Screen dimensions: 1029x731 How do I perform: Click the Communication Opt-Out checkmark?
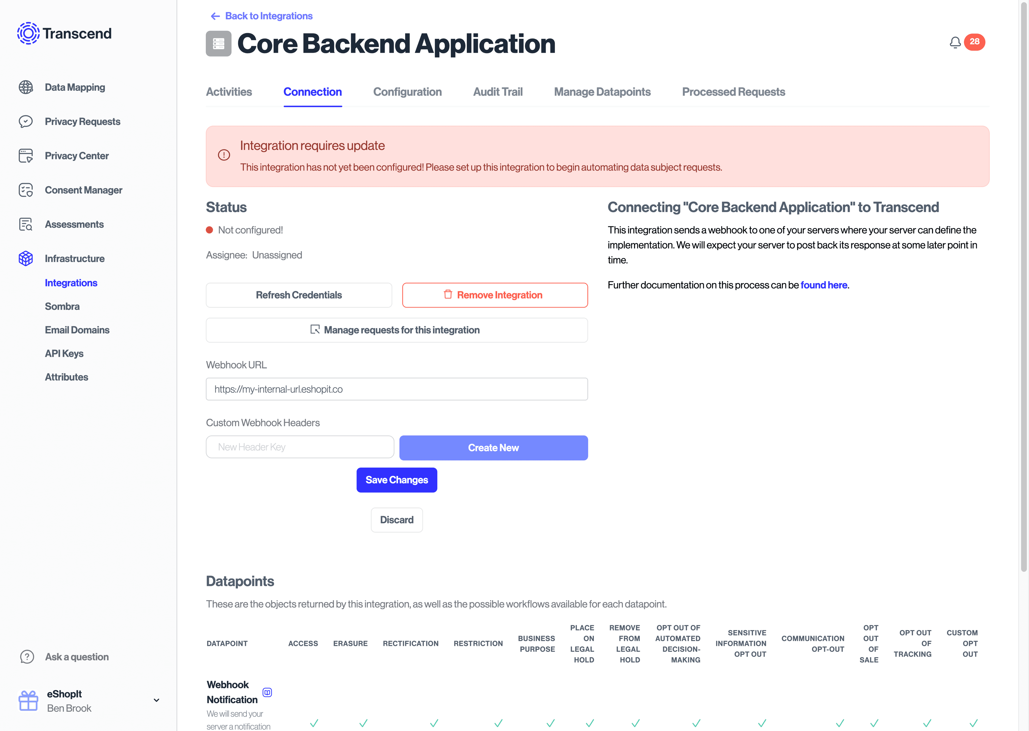[840, 723]
